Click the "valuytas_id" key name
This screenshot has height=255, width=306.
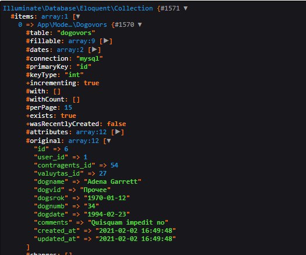coord(59,173)
